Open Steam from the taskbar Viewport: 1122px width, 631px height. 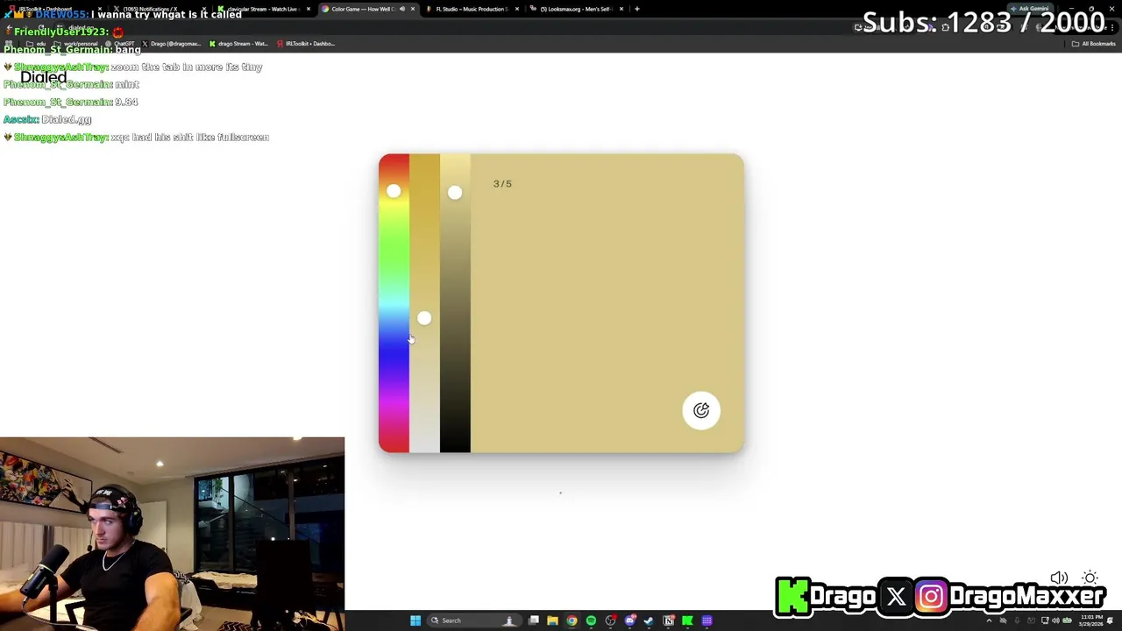tap(649, 620)
